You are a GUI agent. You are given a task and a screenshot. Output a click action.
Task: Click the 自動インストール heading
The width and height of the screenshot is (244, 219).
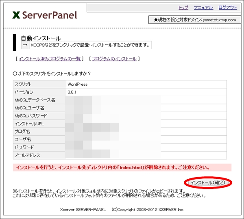pos(41,38)
